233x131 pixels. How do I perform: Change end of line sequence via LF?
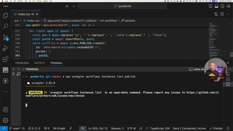click(141, 128)
